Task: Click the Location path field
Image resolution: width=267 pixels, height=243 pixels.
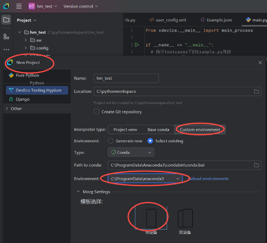Action: [177, 92]
